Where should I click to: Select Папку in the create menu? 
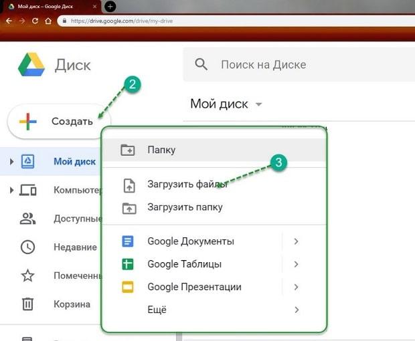point(214,150)
